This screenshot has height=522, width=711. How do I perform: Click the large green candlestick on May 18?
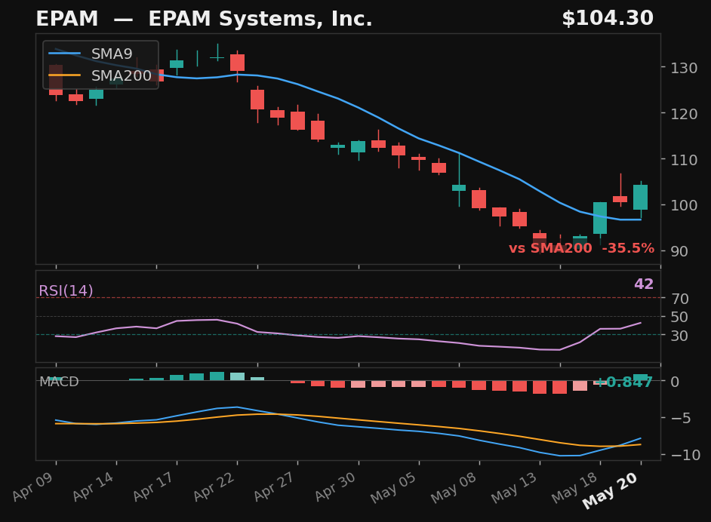(600, 218)
